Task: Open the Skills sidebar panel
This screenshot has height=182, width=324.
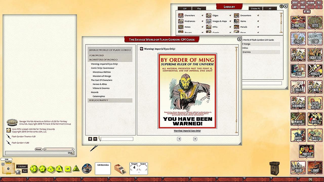Action: [x=315, y=135]
